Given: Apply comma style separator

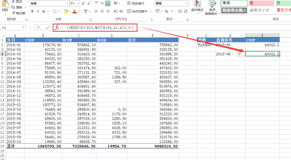Looking at the screenshot, I should (x=172, y=11).
